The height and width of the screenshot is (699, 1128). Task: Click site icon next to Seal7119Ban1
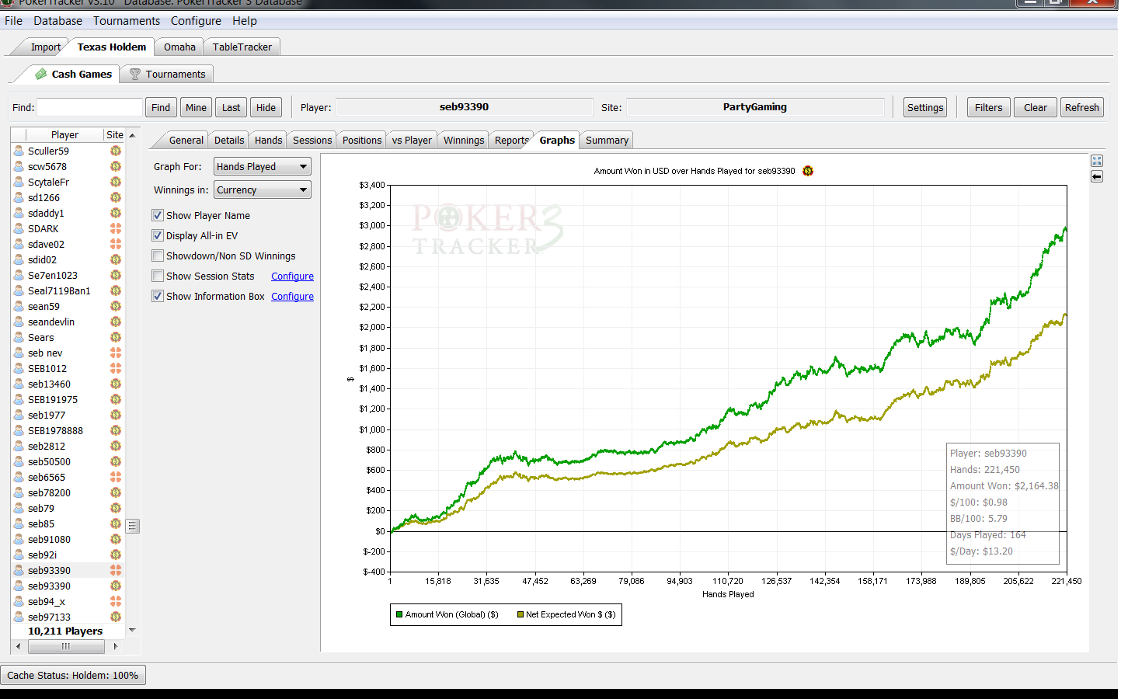pyautogui.click(x=116, y=290)
